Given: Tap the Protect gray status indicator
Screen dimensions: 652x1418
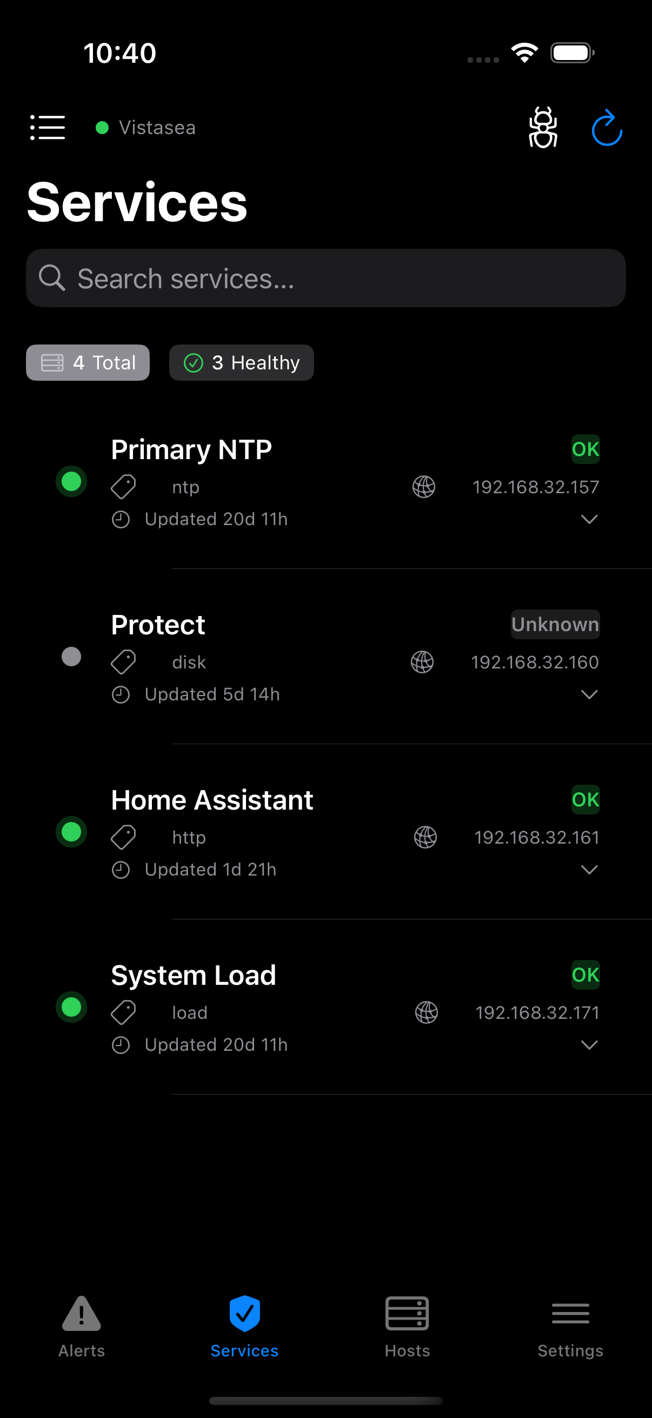Looking at the screenshot, I should 71,657.
